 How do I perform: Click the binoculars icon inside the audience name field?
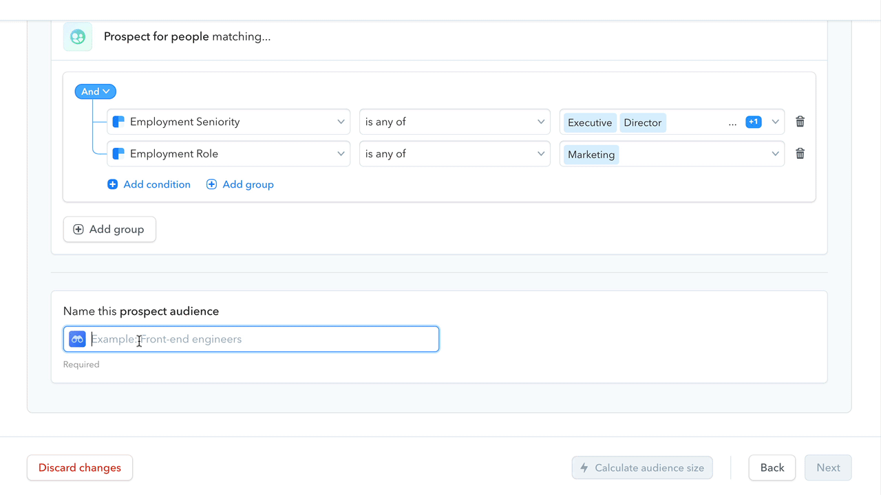coord(76,338)
